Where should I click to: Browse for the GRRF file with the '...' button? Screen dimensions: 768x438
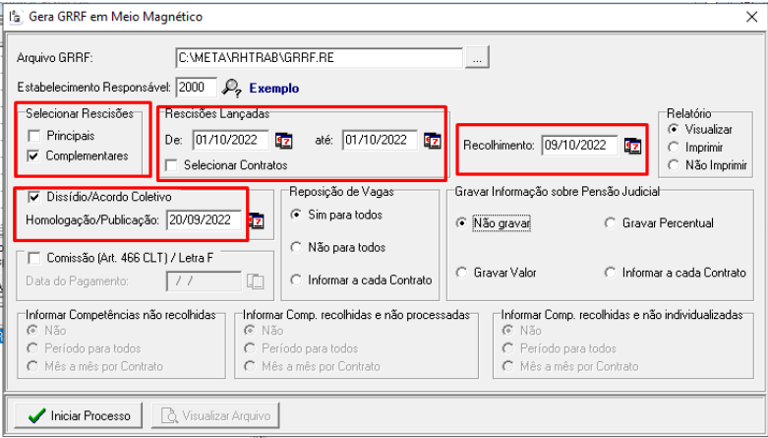[478, 58]
